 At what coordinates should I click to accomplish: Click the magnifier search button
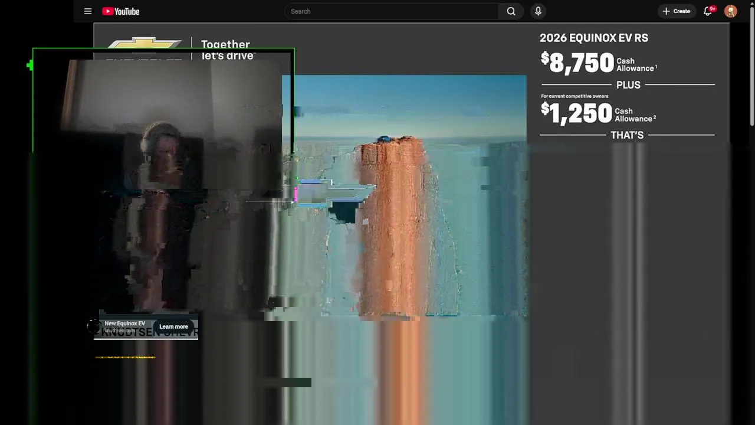pyautogui.click(x=511, y=11)
